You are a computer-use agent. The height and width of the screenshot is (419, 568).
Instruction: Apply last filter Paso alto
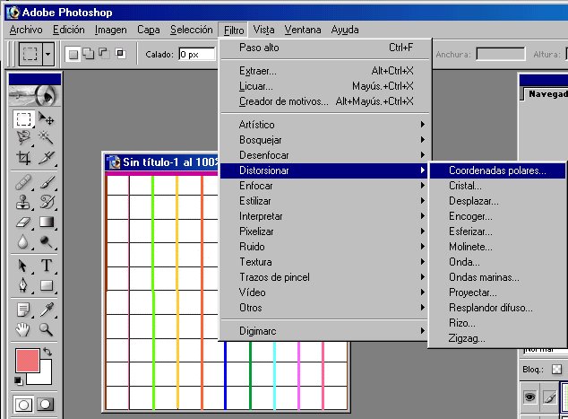[324, 48]
